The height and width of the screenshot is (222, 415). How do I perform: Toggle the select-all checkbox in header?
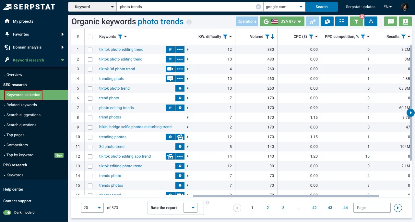(x=90, y=37)
